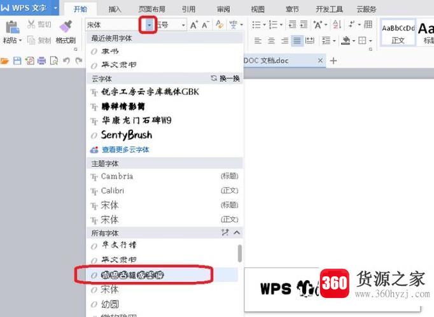The height and width of the screenshot is (317, 434).
Task: Click the undo arrow icon
Action: 66,60
